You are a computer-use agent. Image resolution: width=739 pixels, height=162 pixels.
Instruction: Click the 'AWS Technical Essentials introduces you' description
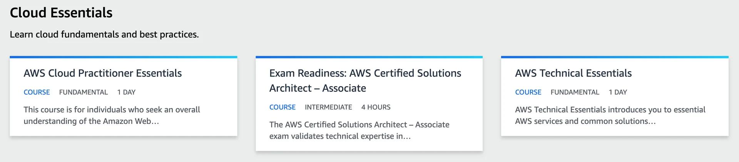coord(610,115)
